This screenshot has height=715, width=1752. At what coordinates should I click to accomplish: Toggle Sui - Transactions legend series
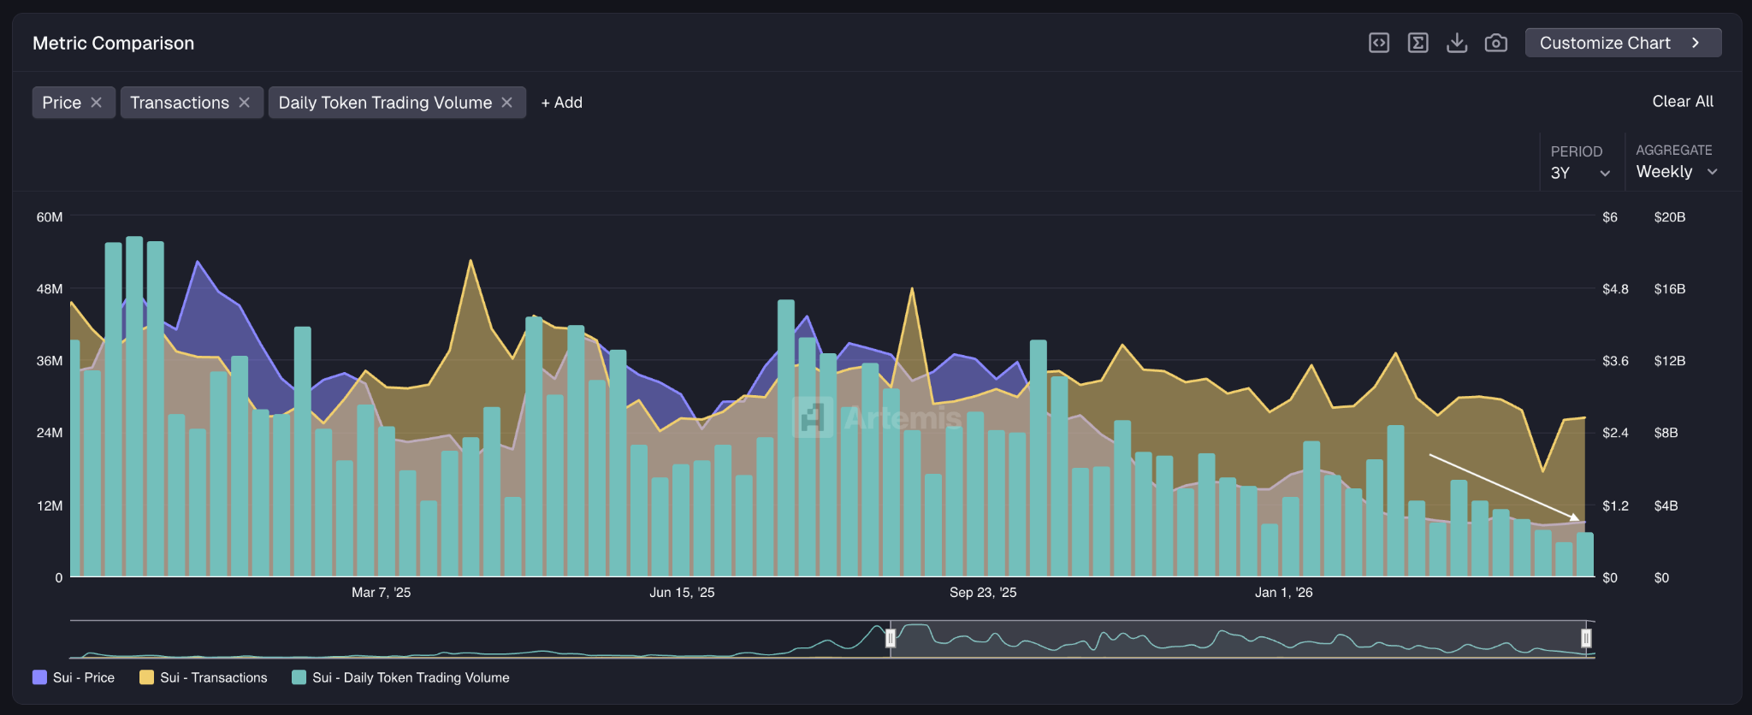click(204, 677)
